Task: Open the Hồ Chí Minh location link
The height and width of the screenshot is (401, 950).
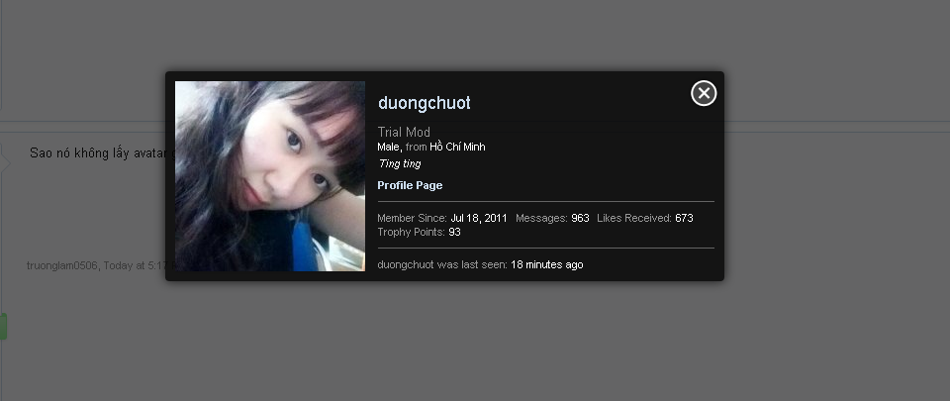Action: [x=457, y=148]
